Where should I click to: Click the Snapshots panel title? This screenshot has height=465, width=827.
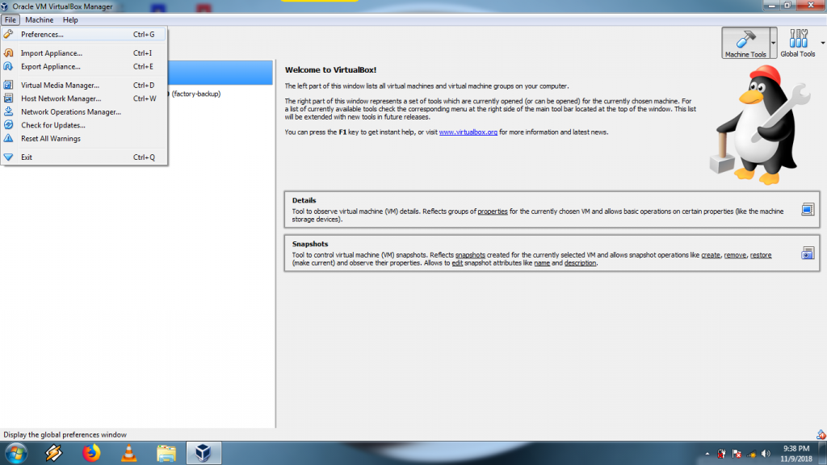tap(310, 244)
